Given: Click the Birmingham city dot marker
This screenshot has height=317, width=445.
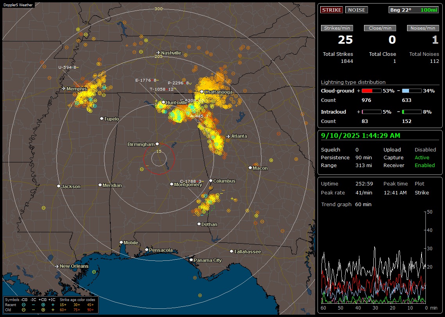Looking at the screenshot, I should [x=157, y=144].
